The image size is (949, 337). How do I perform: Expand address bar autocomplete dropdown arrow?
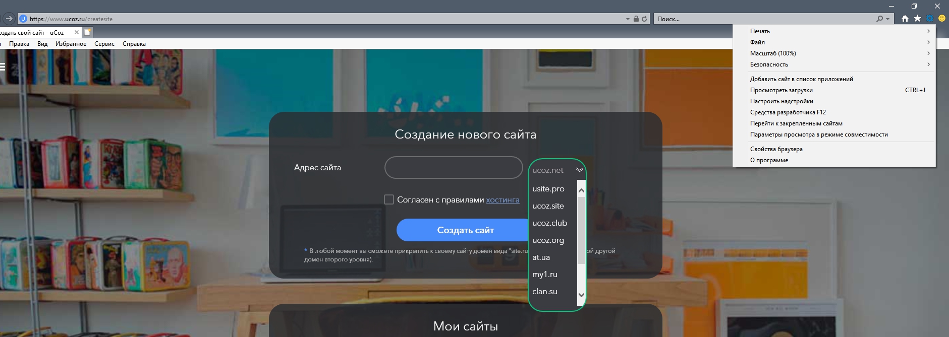628,19
